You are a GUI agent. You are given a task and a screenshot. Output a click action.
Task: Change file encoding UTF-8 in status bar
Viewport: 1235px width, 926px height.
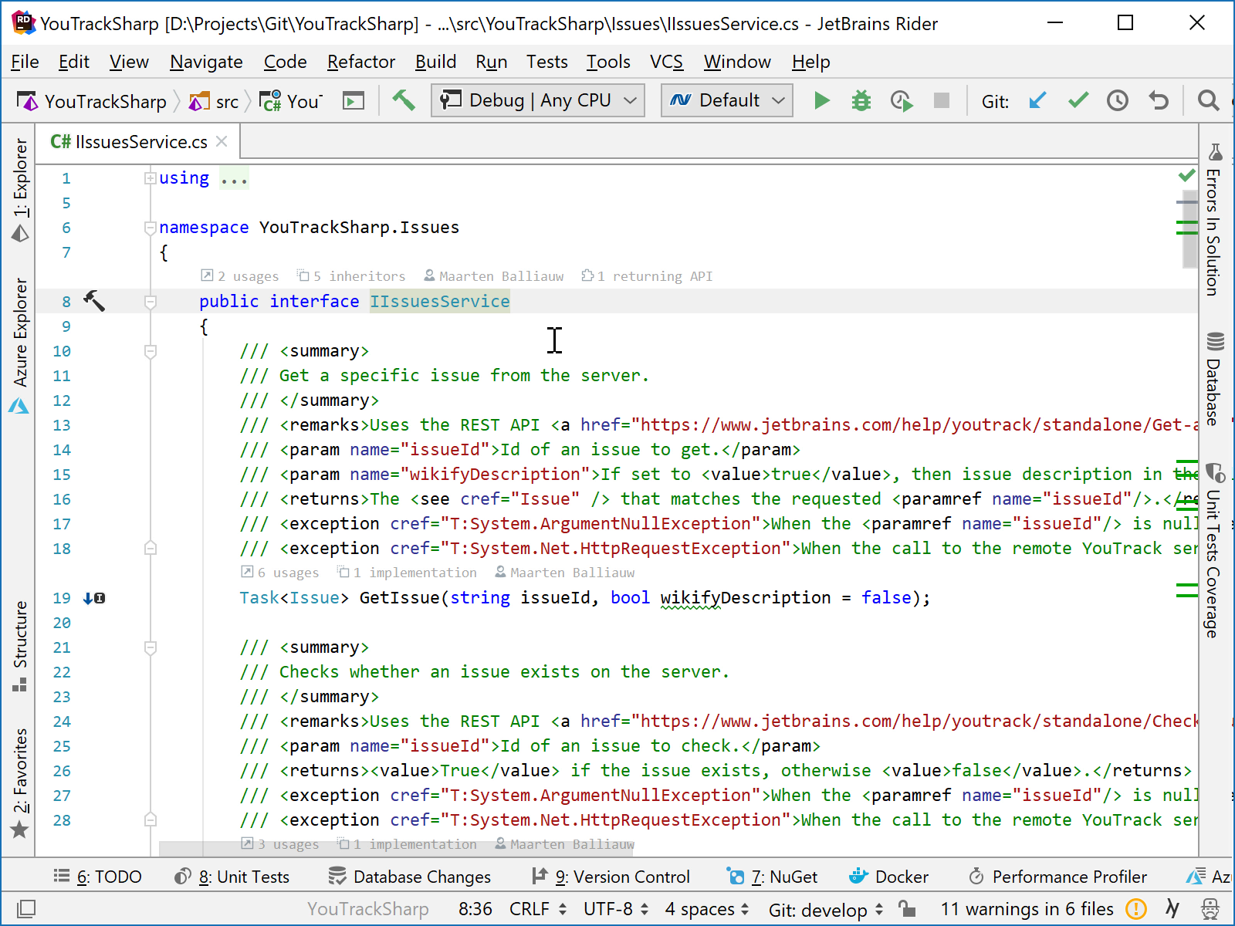point(616,909)
